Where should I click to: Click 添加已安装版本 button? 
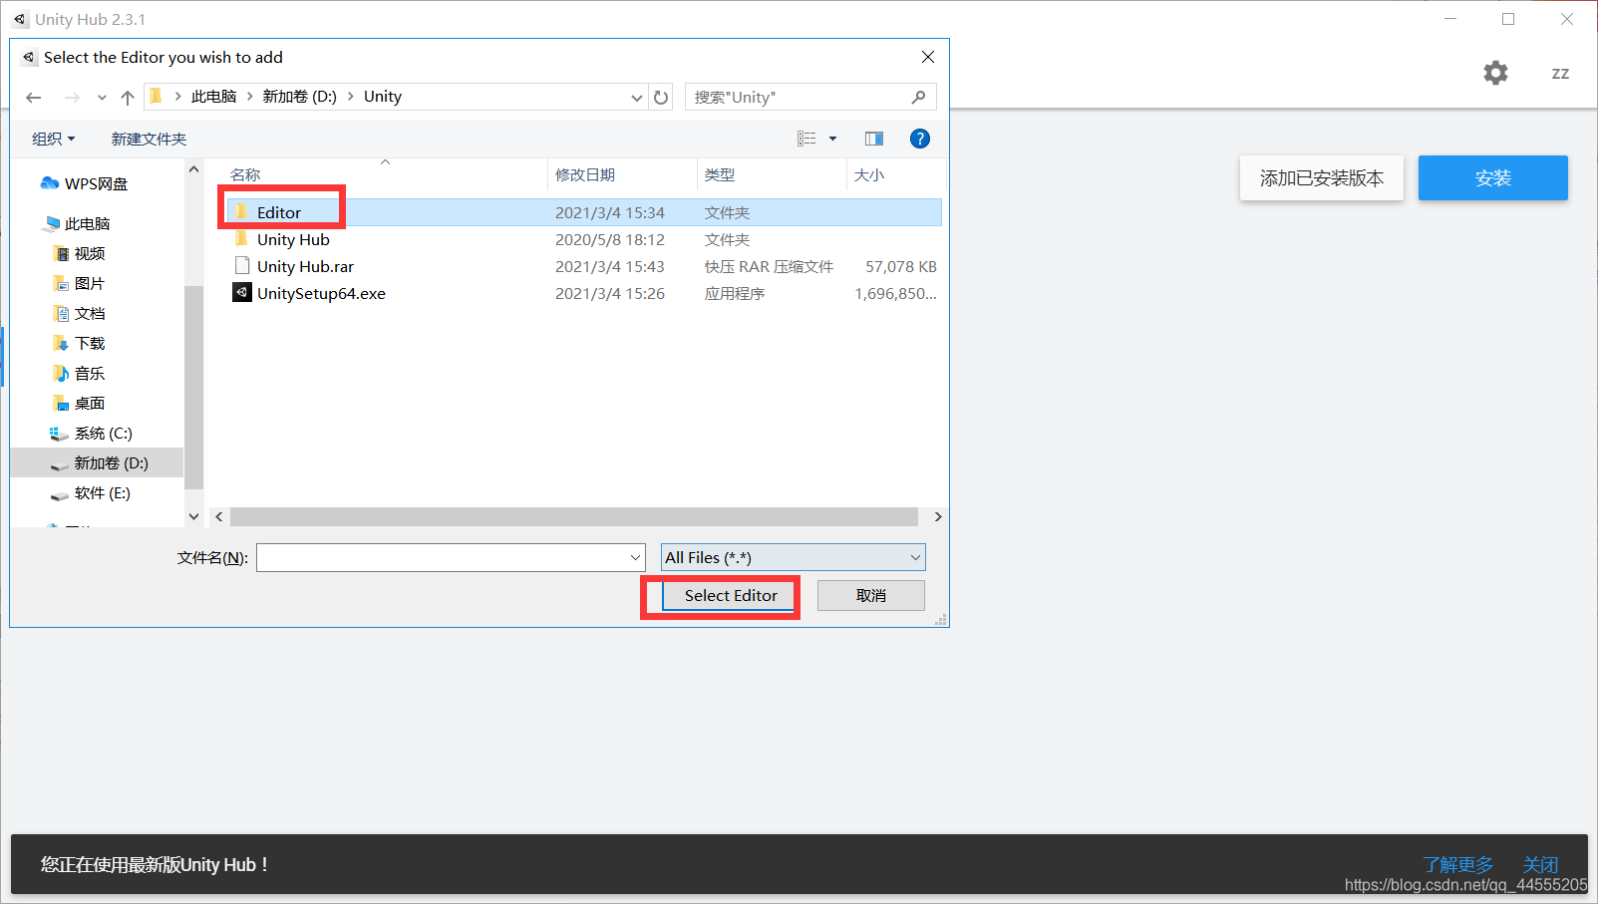1322,177
